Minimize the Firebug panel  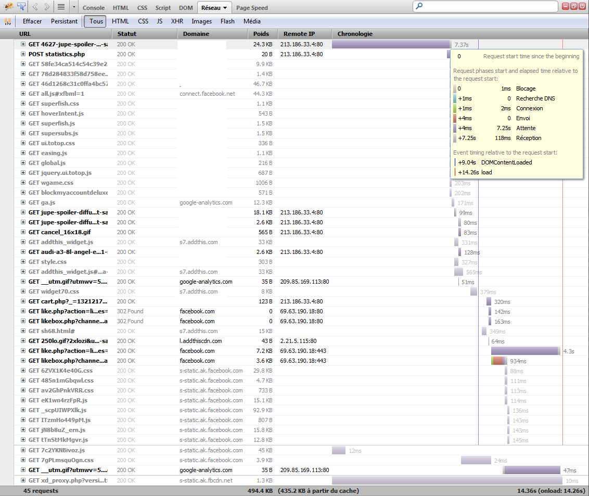[566, 6]
